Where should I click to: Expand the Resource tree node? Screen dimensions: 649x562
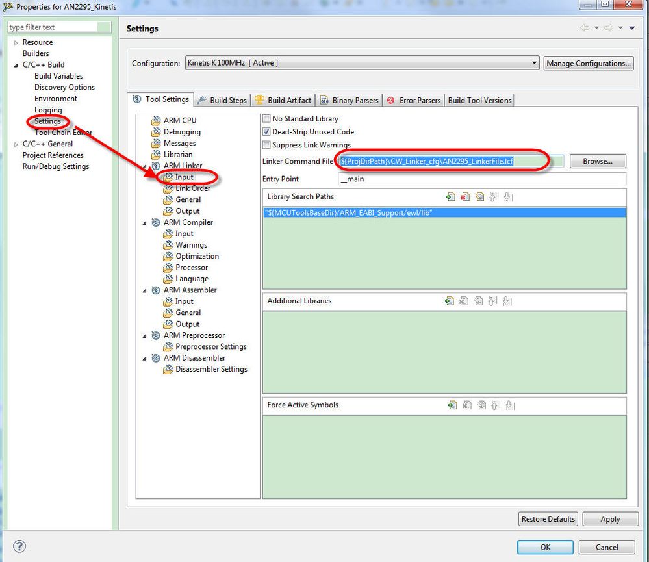16,43
